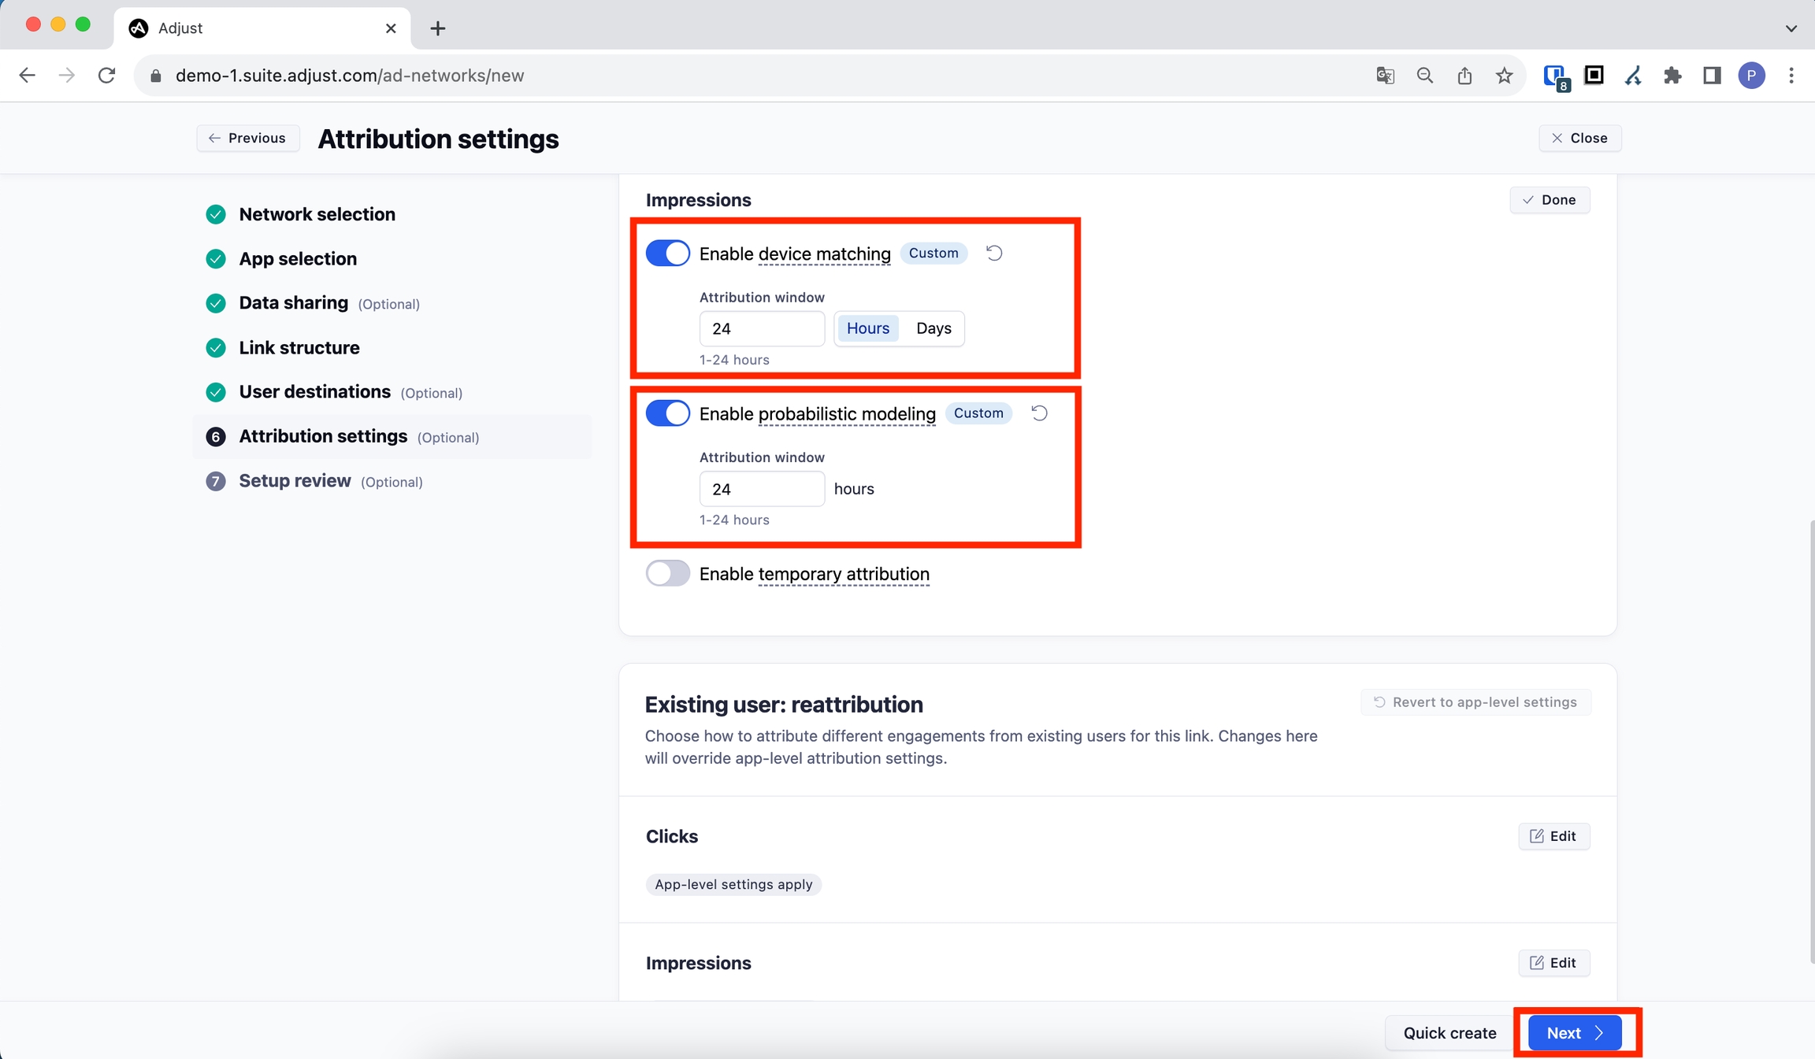
Task: Expand the tab search chevron
Action: 1791,28
